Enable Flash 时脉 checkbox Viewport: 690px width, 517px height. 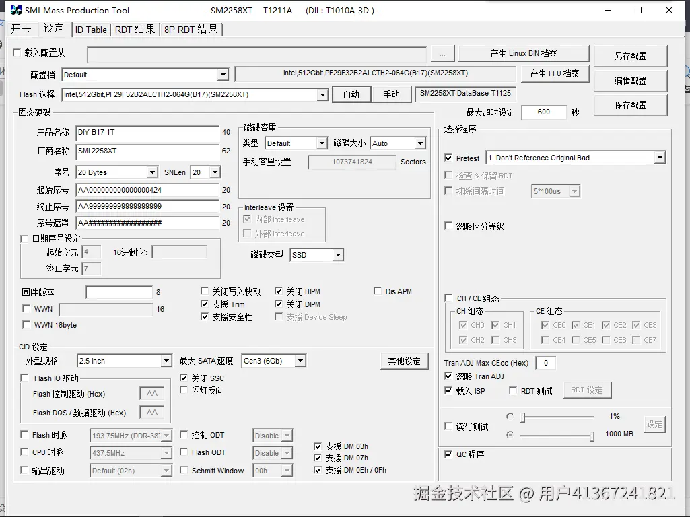(x=25, y=435)
